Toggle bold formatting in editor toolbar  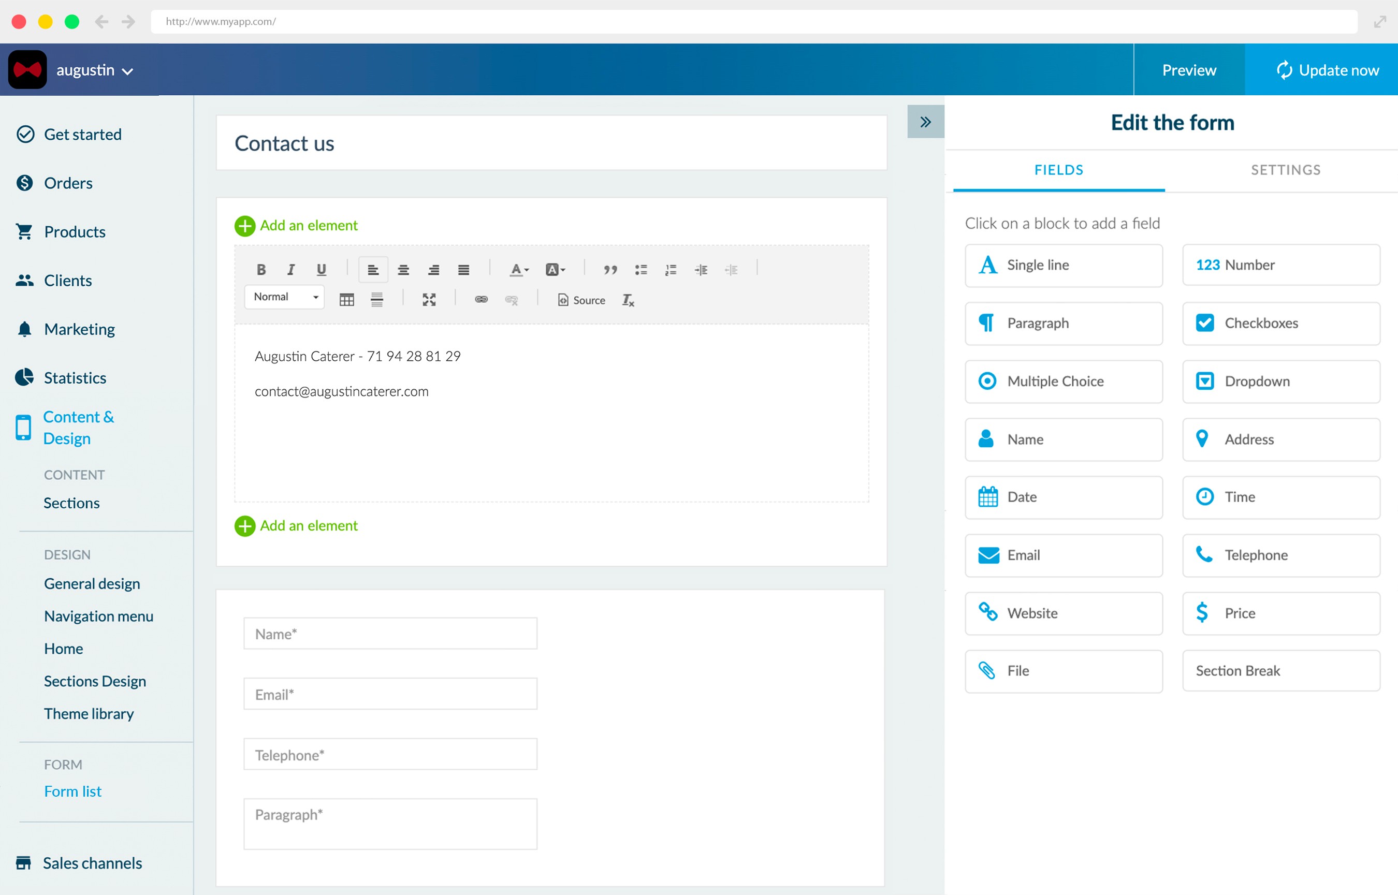(261, 269)
